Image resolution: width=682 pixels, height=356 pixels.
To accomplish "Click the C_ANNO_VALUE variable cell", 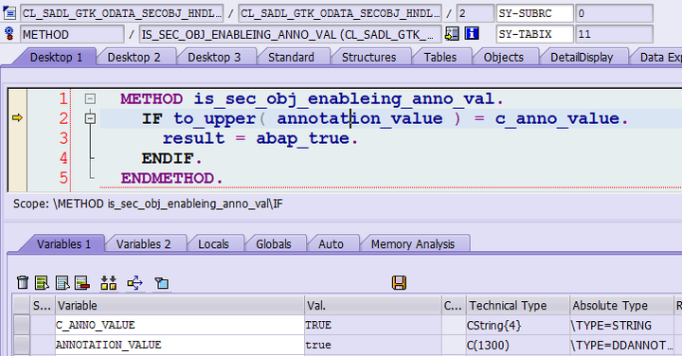I will pos(180,325).
